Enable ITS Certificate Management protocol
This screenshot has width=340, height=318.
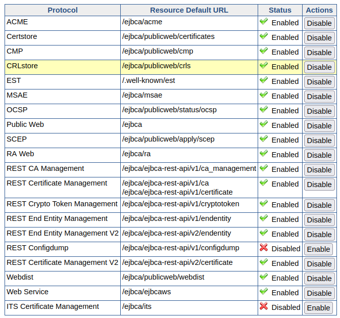click(x=318, y=308)
